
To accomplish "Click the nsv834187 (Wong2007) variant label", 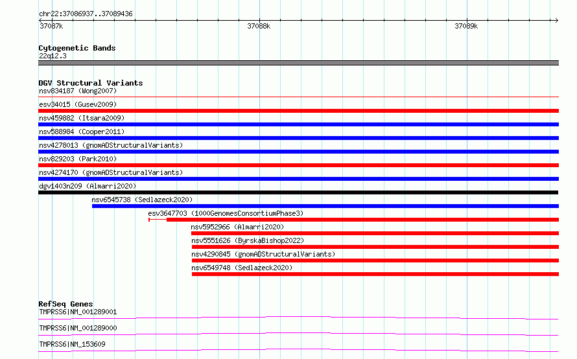I will pyautogui.click(x=78, y=91).
